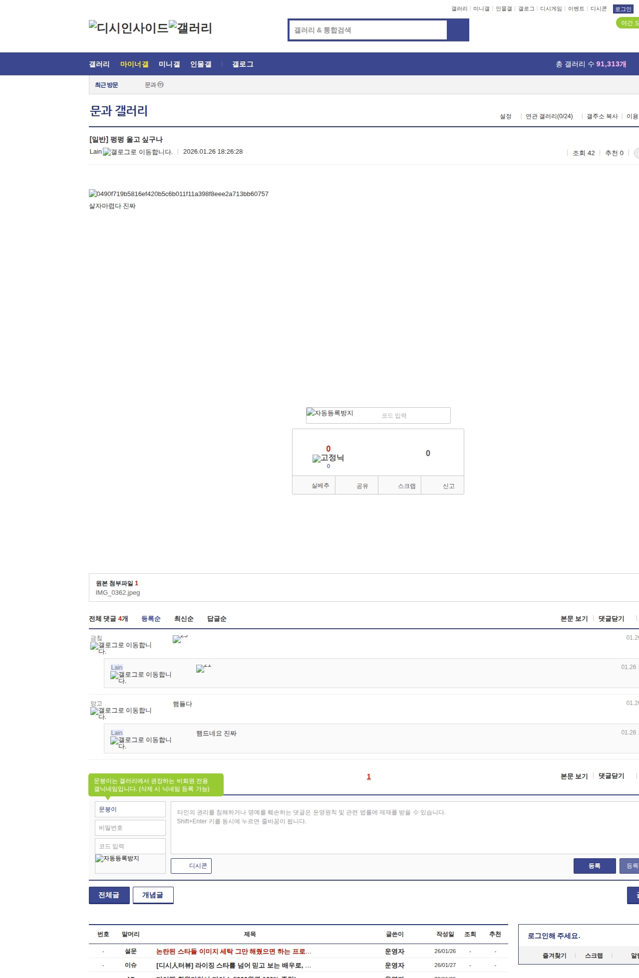Viewport: 639px width, 978px height.
Task: Click the dccon image in 곰침's comment
Action: [x=180, y=639]
